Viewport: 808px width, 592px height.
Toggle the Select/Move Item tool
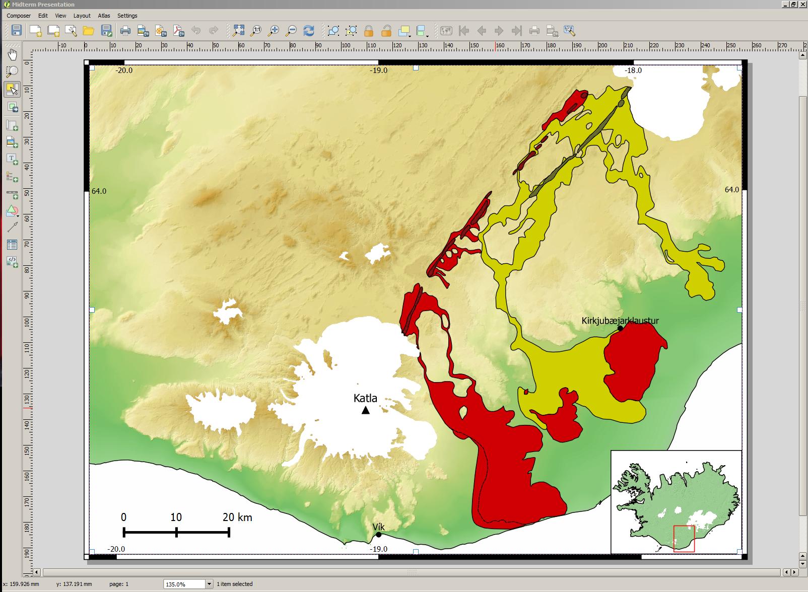click(x=12, y=89)
